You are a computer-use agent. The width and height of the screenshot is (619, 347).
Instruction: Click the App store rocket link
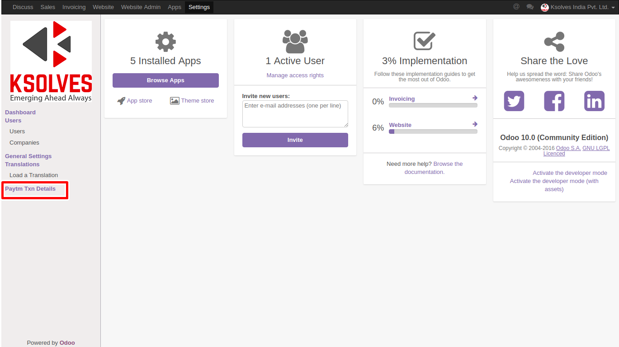(135, 101)
